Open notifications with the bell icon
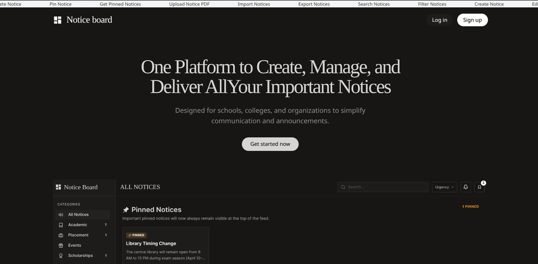Image resolution: width=538 pixels, height=264 pixels. pyautogui.click(x=465, y=187)
